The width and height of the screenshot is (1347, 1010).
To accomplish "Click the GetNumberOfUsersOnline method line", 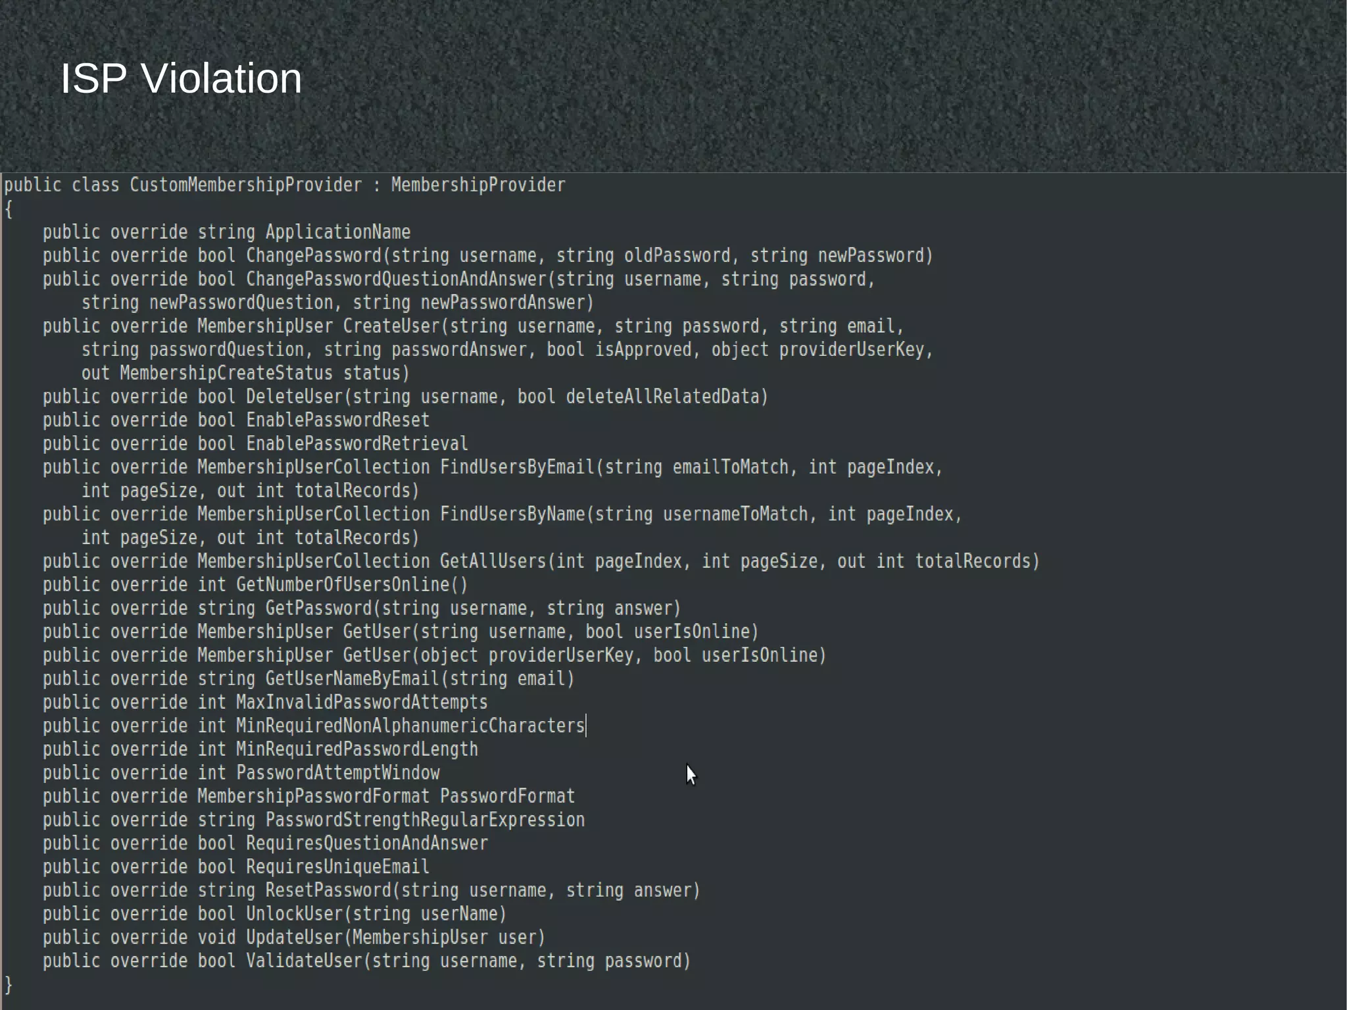I will point(255,585).
